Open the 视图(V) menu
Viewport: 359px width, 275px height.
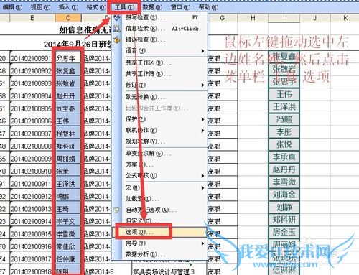coord(40,7)
